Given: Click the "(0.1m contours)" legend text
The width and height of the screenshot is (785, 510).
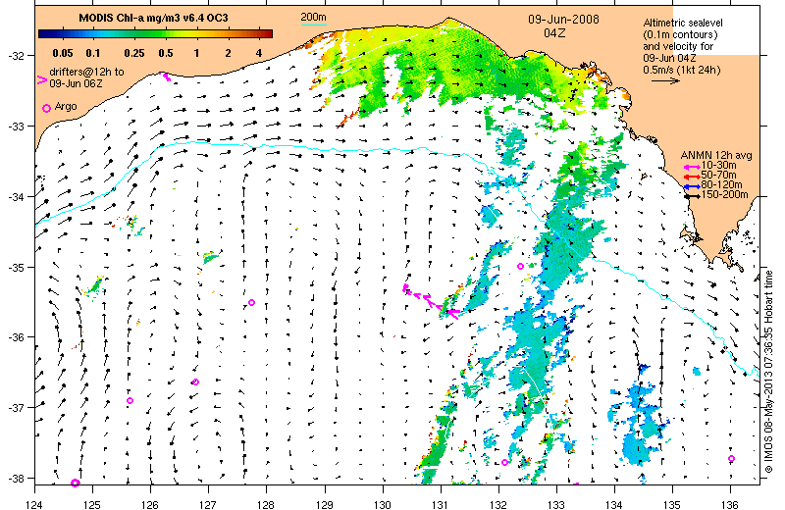Looking at the screenshot, I should pyautogui.click(x=680, y=34).
